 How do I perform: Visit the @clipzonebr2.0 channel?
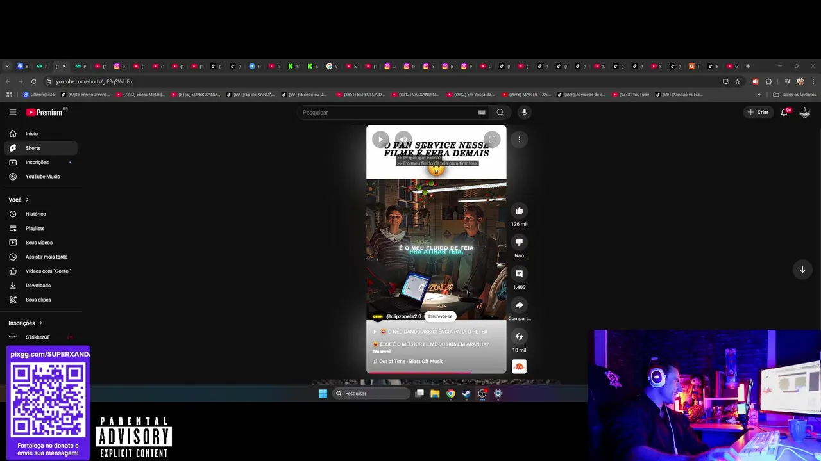coord(403,316)
